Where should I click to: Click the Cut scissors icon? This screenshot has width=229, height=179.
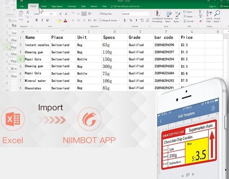(28, 12)
